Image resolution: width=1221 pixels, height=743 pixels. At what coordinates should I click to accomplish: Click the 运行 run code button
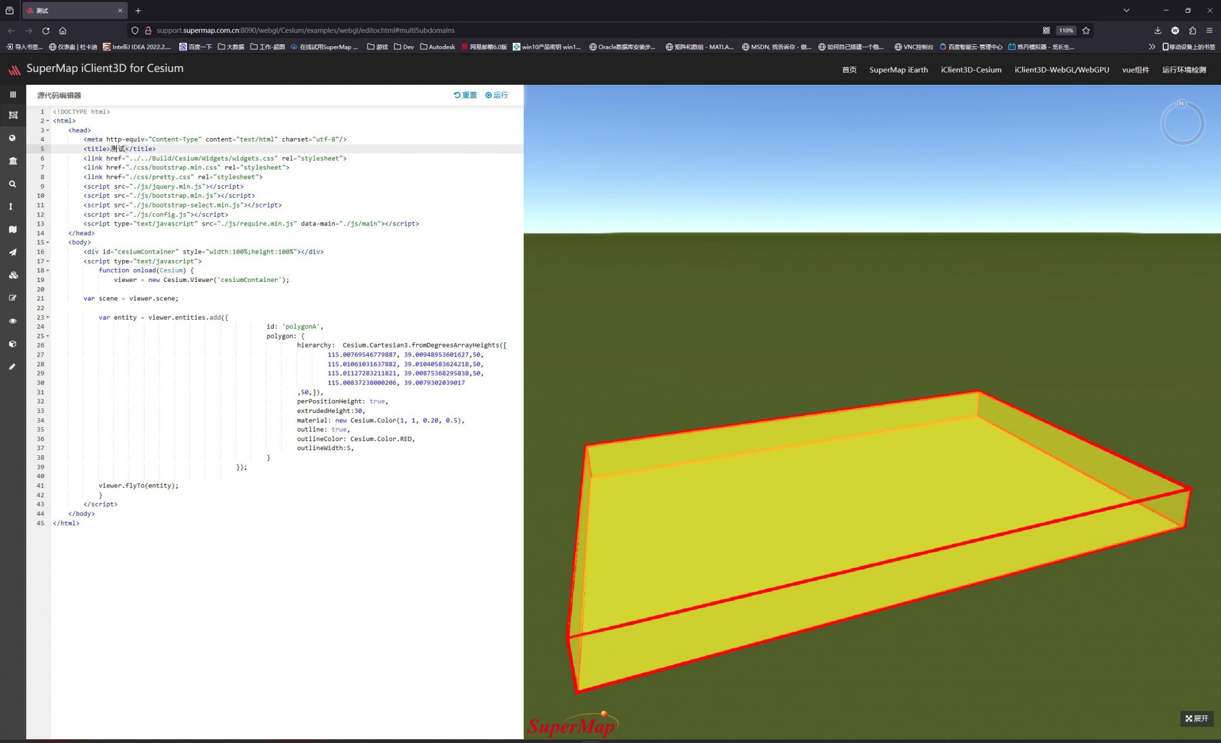[496, 95]
